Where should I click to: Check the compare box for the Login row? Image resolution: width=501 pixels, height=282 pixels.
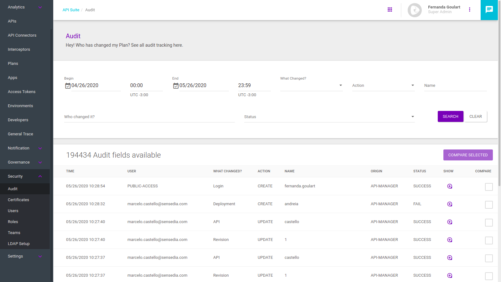tap(489, 187)
